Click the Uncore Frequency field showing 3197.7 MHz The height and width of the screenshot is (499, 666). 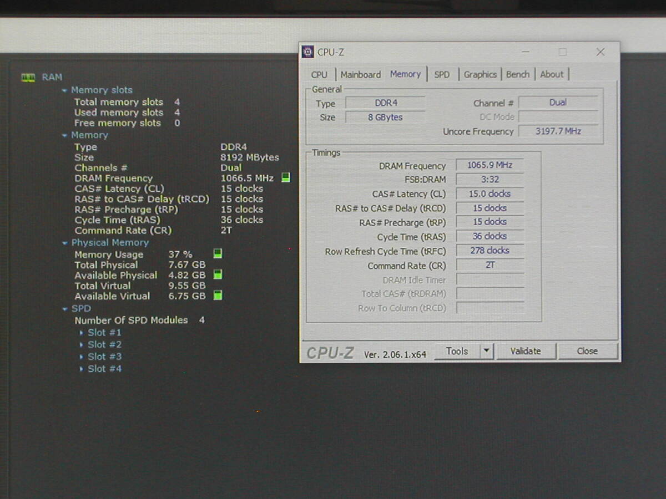pyautogui.click(x=558, y=131)
